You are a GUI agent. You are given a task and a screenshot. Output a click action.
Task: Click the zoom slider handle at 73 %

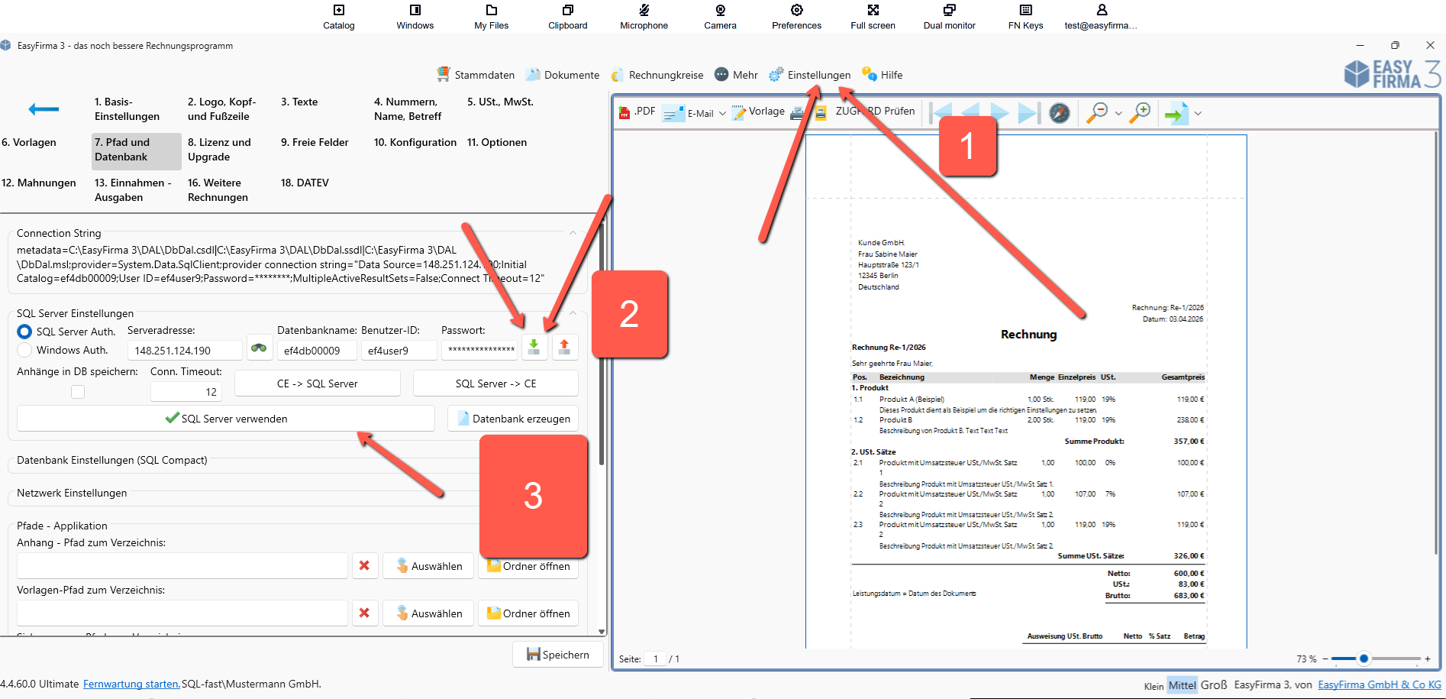pos(1364,659)
